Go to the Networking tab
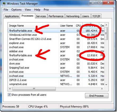 [73, 16]
